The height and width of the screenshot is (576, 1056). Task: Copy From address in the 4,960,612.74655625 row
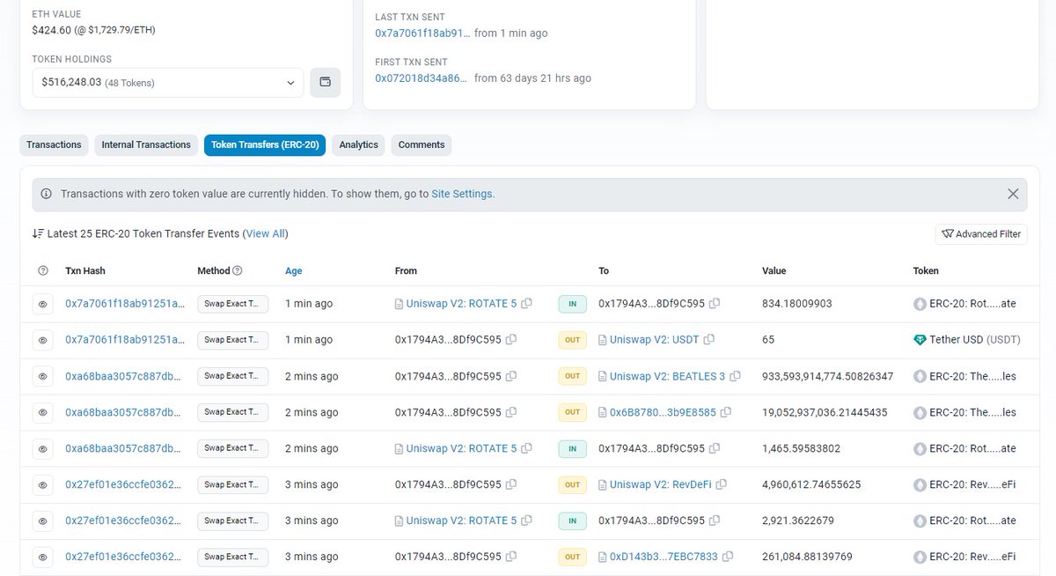click(x=511, y=484)
